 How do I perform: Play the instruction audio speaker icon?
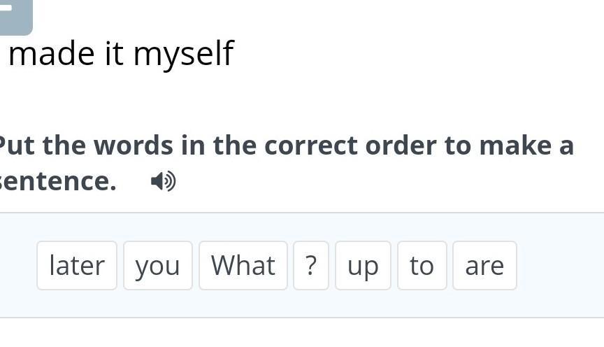[164, 181]
